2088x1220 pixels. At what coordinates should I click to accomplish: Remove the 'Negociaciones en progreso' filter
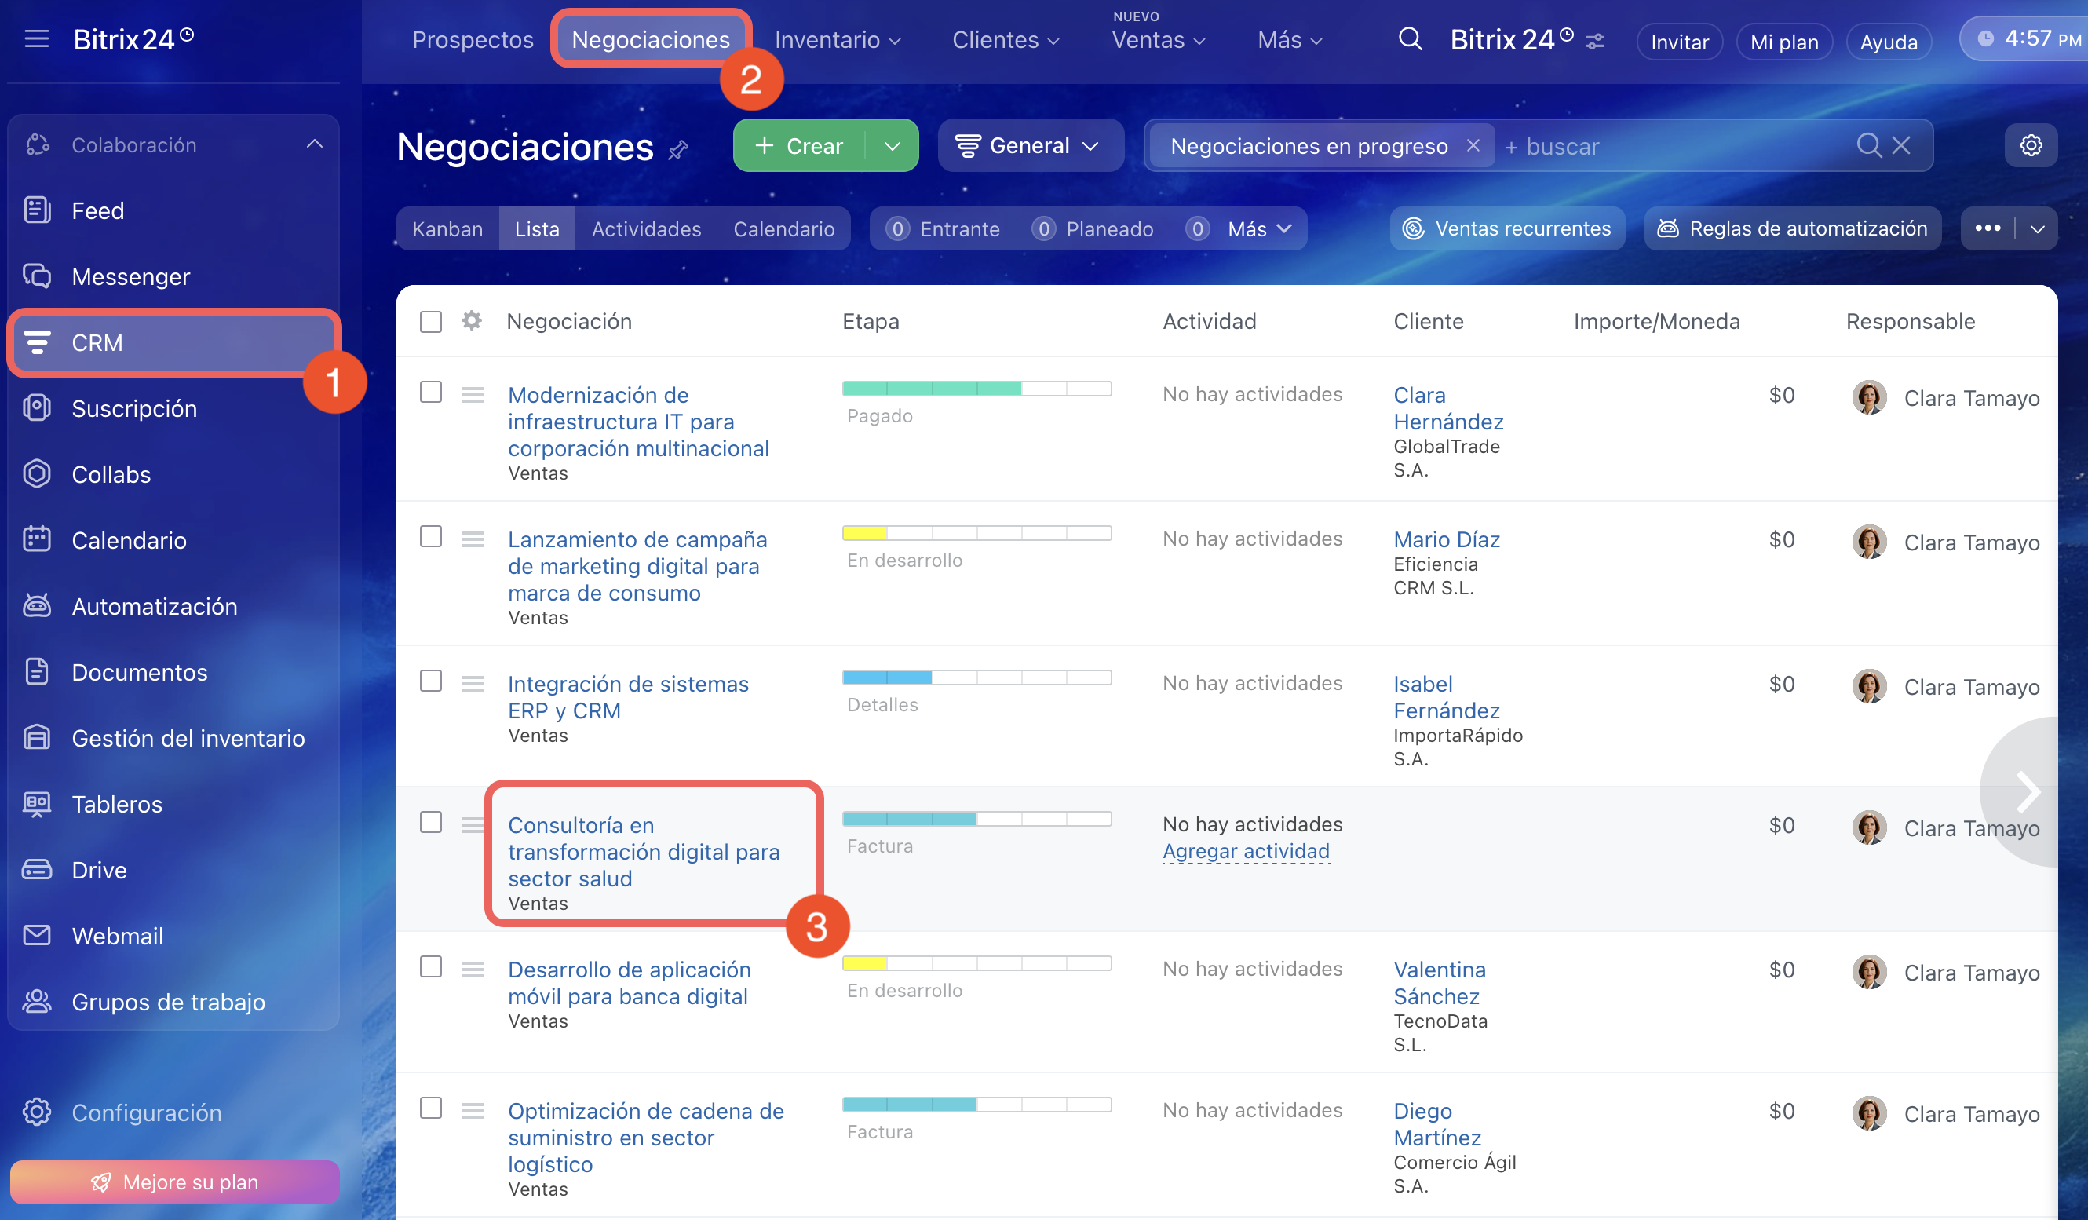click(x=1473, y=146)
